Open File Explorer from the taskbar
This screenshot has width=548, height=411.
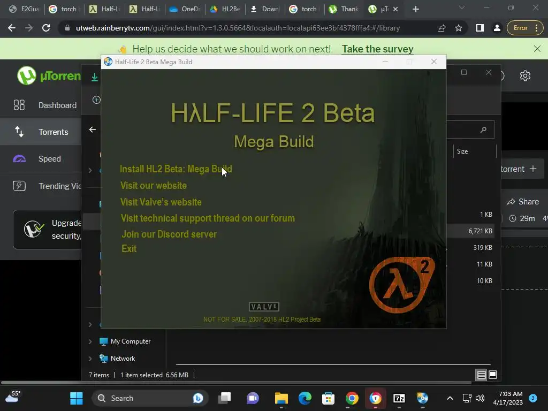pos(281,398)
